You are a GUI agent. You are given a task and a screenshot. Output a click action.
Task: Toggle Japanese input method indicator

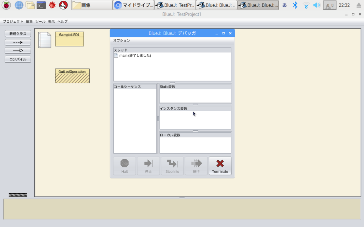point(284,5)
